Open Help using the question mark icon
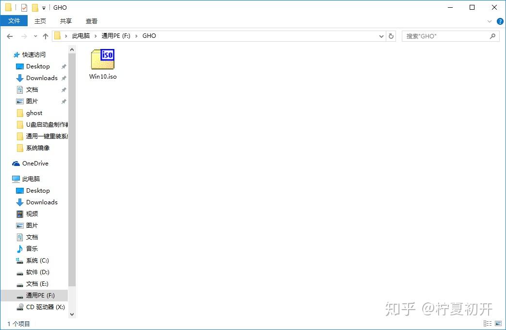This screenshot has width=506, height=330. 500,21
